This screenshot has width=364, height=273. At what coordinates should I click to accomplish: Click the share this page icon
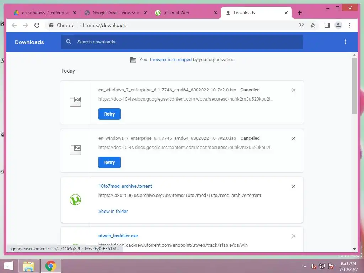[x=301, y=25]
